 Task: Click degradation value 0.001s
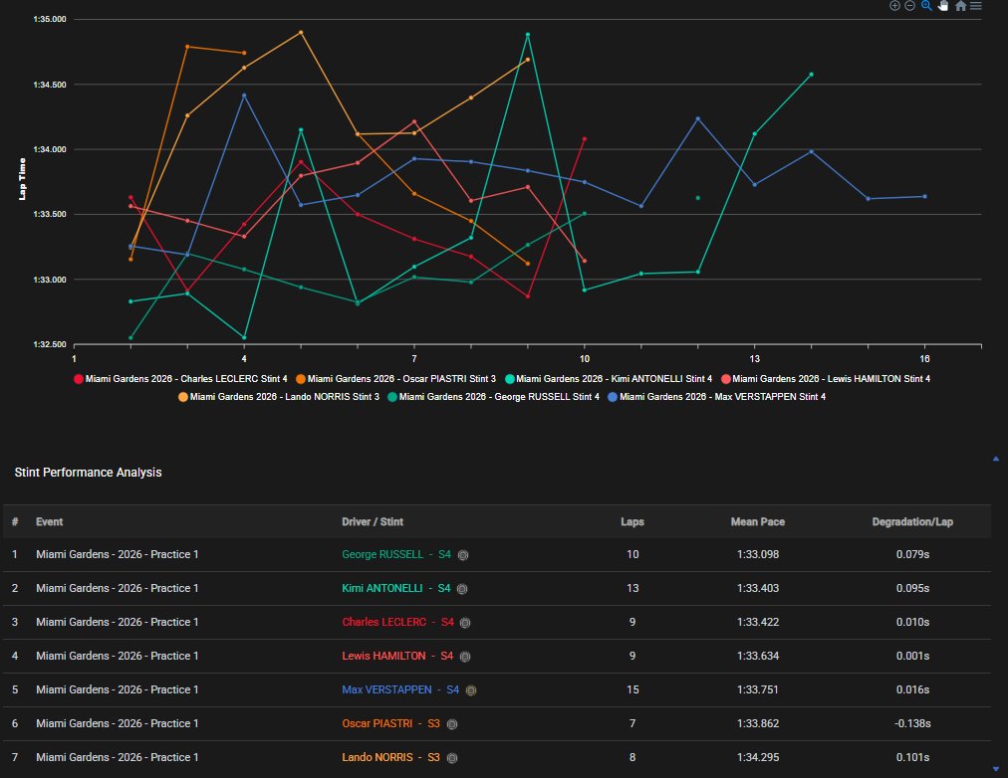pos(912,656)
